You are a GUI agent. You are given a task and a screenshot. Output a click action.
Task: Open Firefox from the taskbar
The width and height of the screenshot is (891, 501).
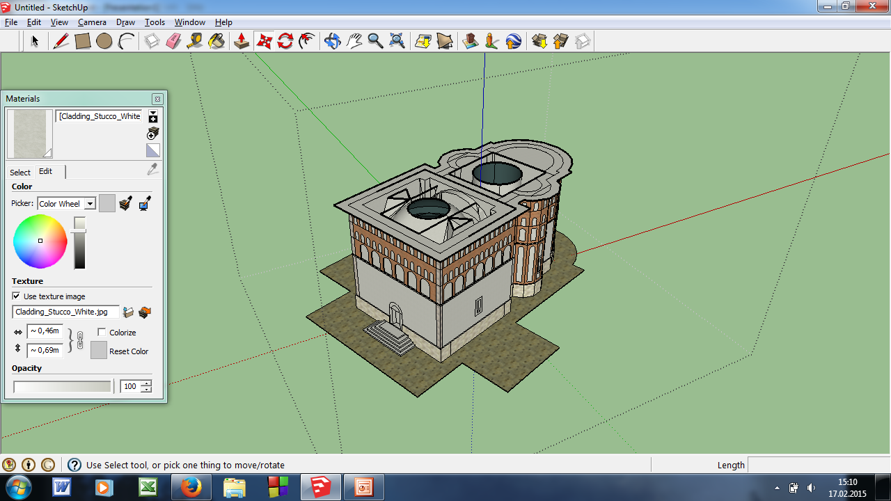coord(191,487)
